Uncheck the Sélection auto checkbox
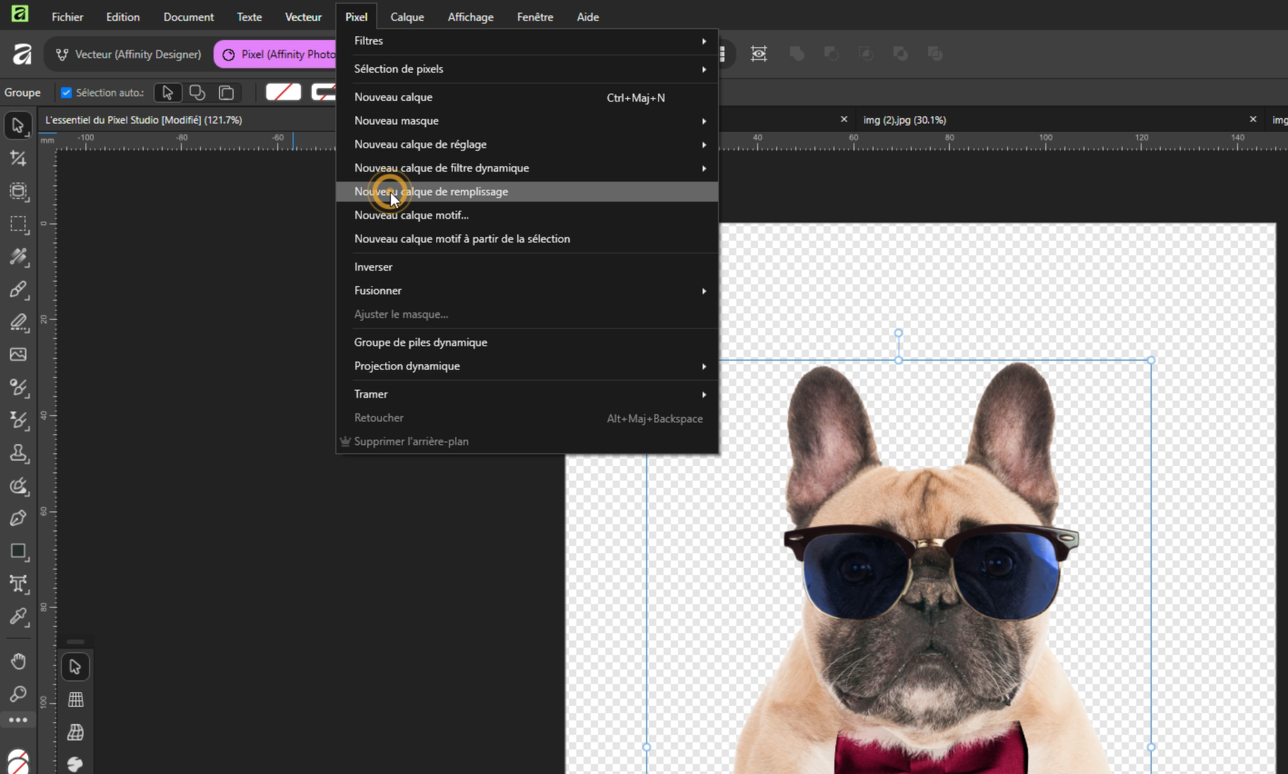Image resolution: width=1288 pixels, height=774 pixels. pyautogui.click(x=66, y=93)
